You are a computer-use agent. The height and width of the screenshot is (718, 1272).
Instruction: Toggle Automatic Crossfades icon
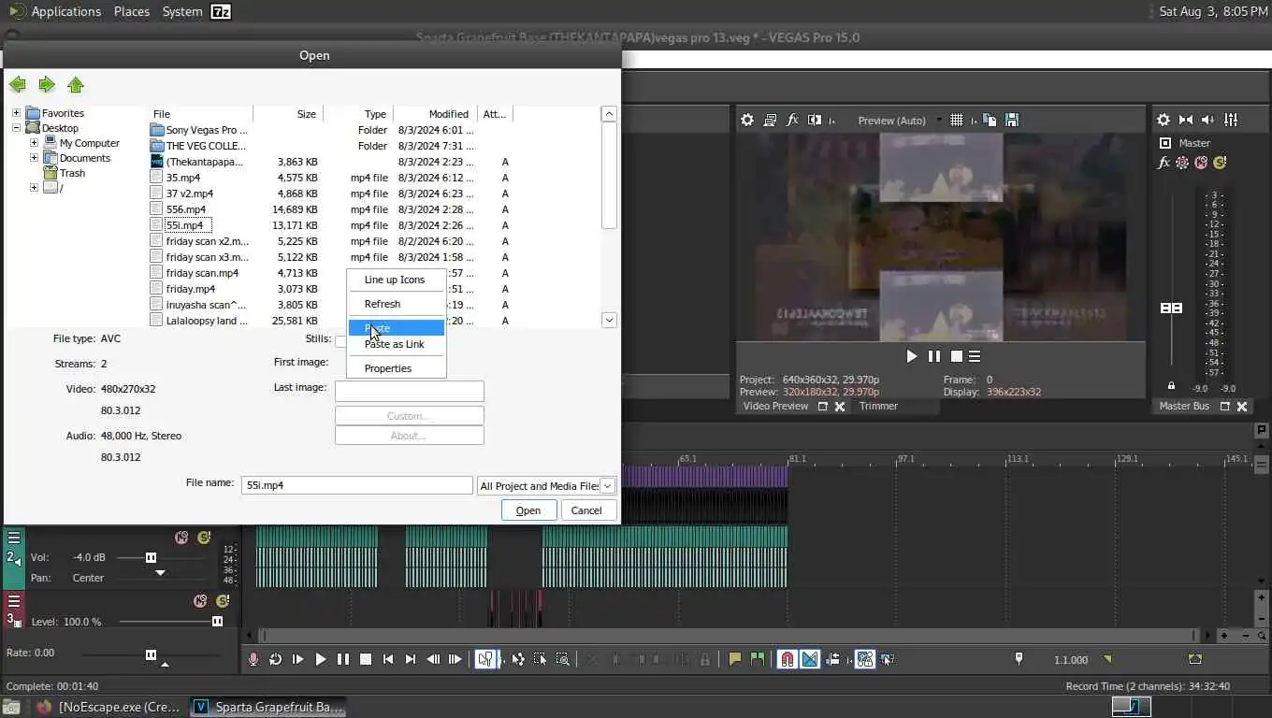[810, 659]
